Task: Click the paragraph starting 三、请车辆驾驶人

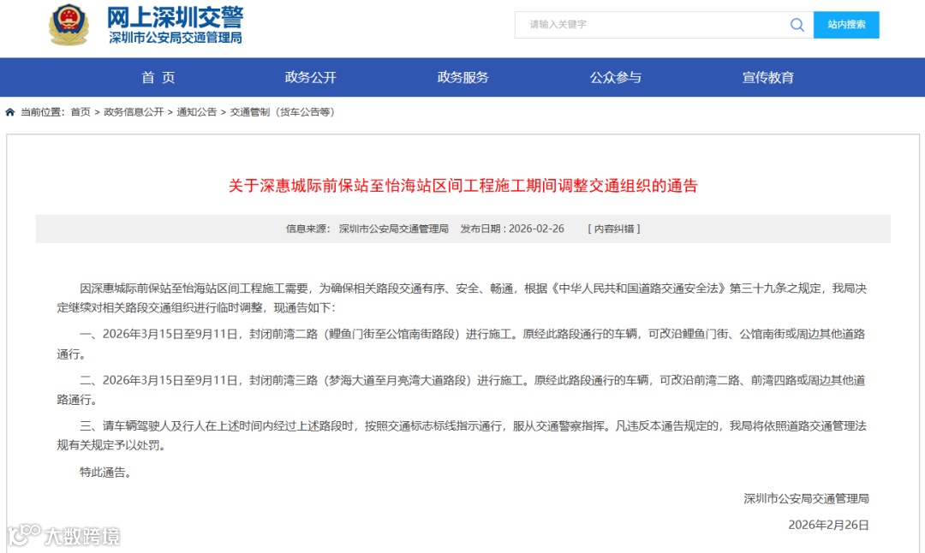Action: pos(462,435)
